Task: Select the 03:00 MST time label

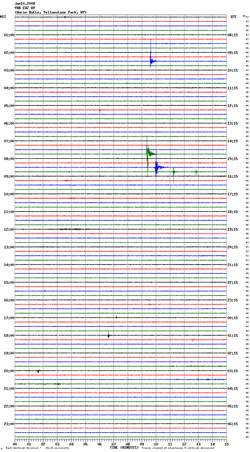Action: click(9, 70)
